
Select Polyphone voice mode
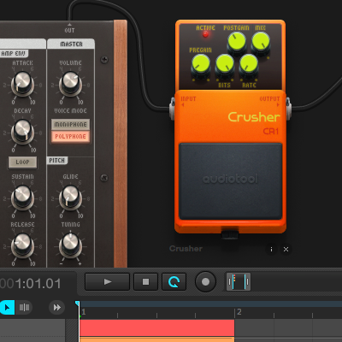point(70,137)
